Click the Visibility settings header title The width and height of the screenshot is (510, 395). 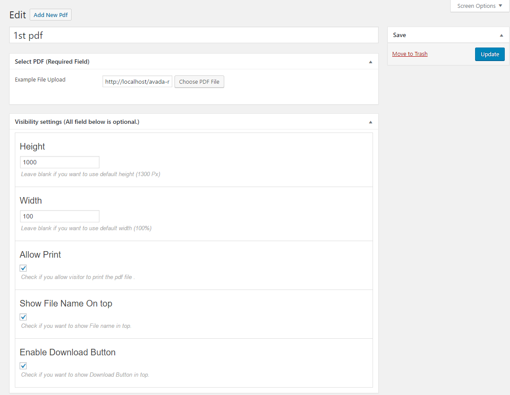coord(77,122)
